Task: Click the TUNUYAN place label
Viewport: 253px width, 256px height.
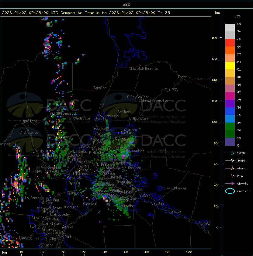Action: coord(64,237)
